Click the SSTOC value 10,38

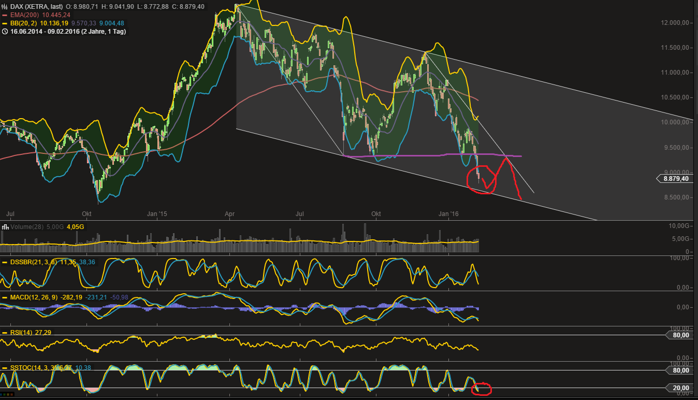tap(84, 368)
